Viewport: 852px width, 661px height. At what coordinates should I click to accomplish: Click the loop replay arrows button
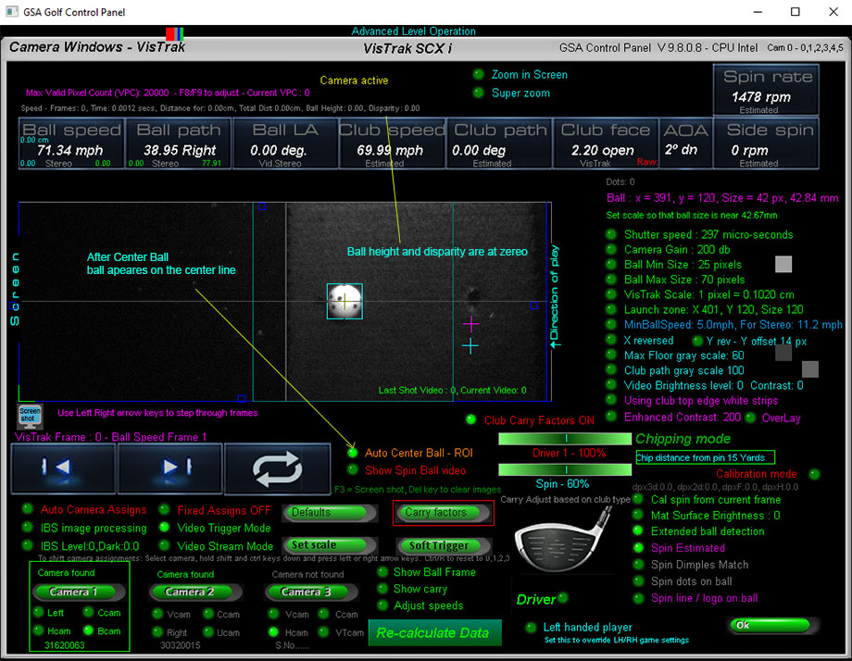click(277, 468)
